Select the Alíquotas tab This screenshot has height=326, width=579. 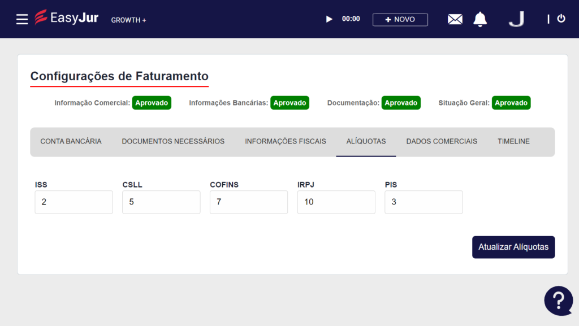pyautogui.click(x=366, y=142)
